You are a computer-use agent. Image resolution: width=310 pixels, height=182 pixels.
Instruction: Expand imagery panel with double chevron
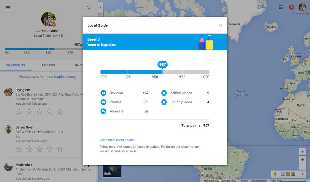pos(303,174)
